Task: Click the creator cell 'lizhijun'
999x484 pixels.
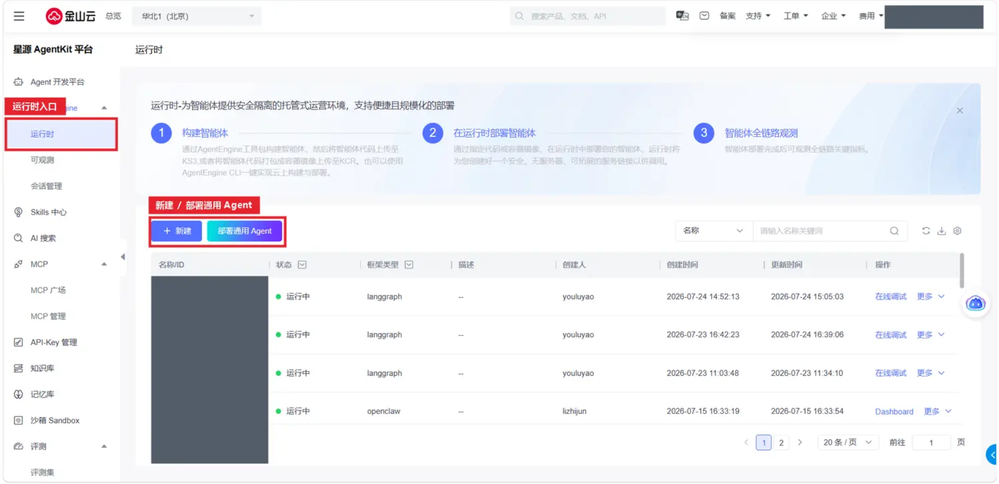Action: coord(574,411)
